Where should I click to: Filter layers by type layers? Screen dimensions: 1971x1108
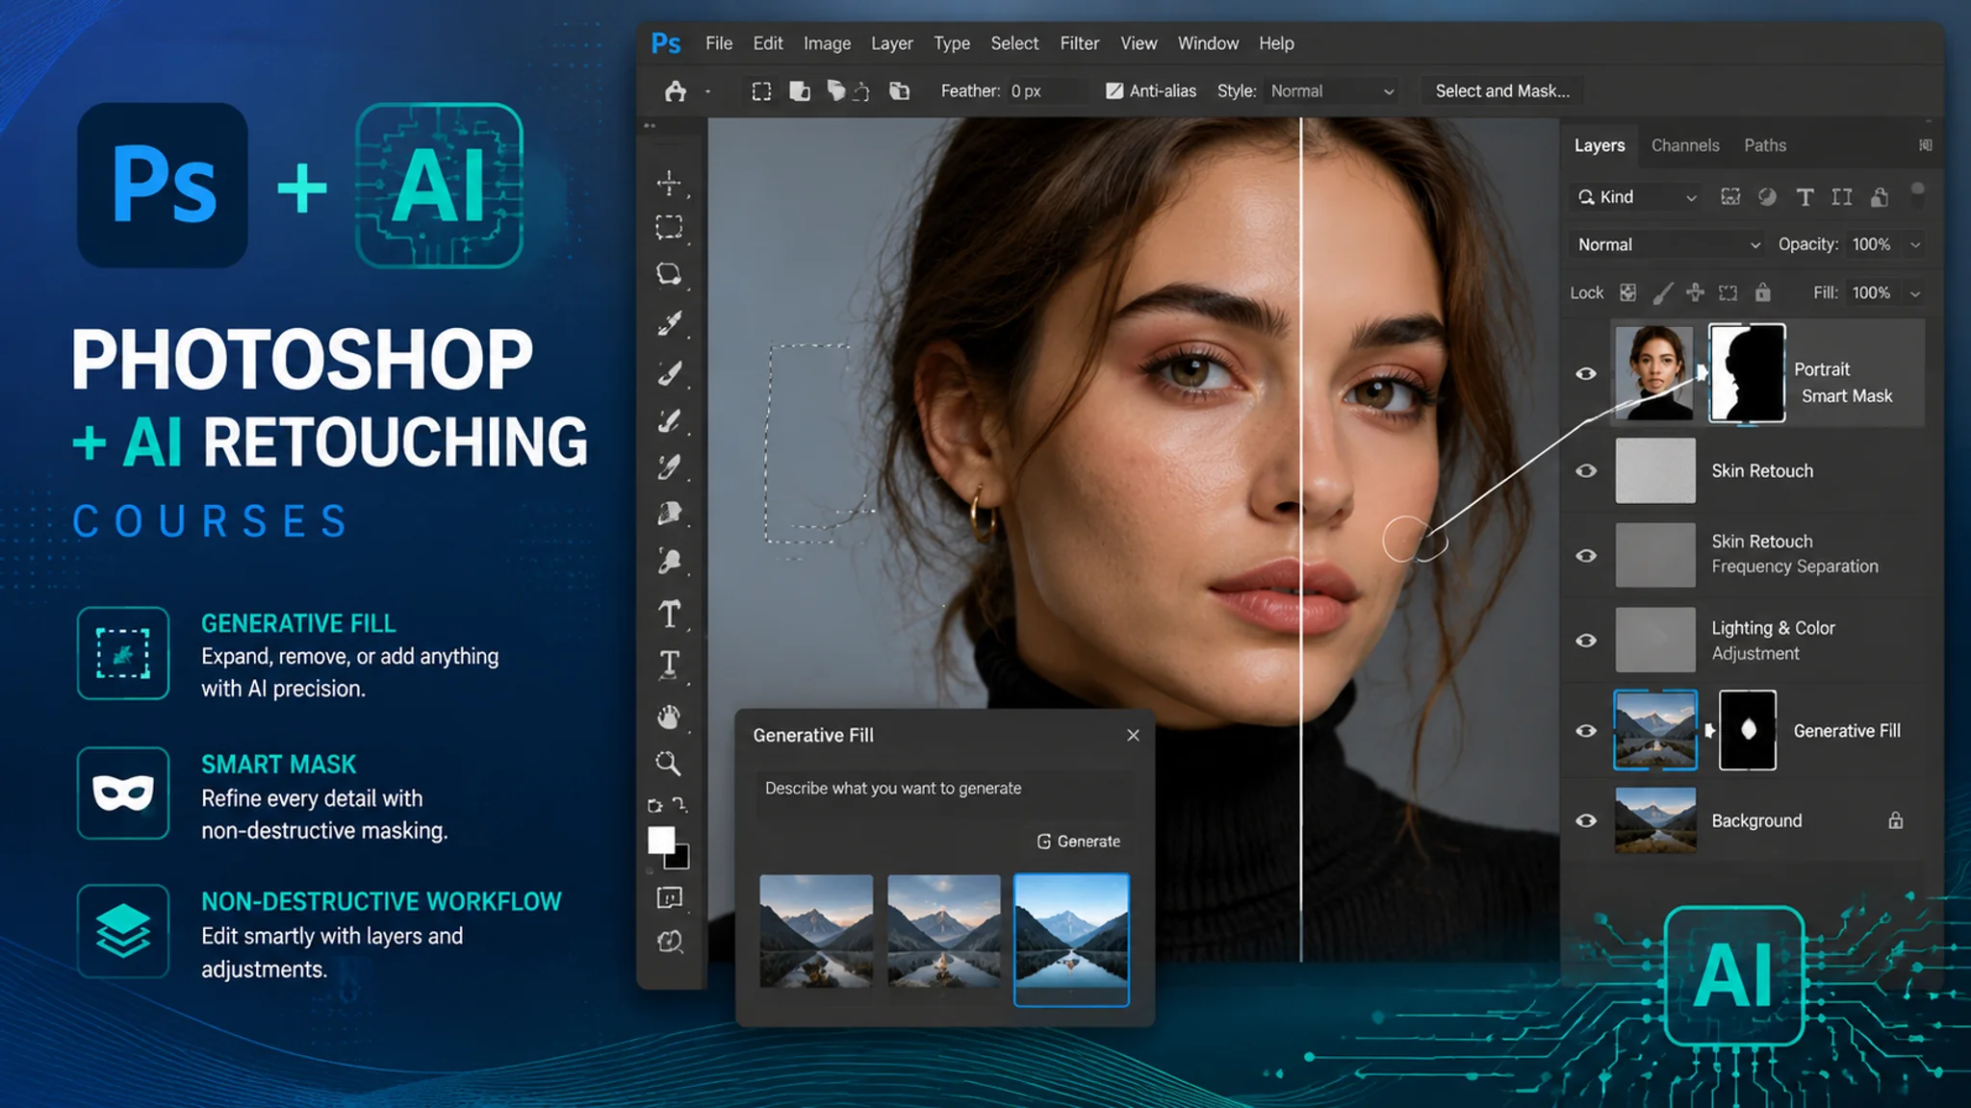tap(1805, 197)
